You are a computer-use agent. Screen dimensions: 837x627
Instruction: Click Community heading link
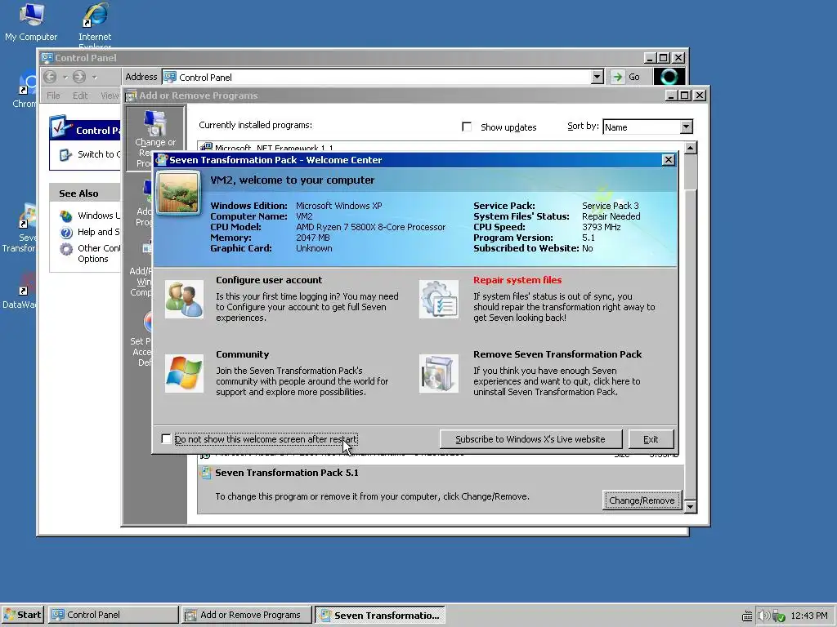pyautogui.click(x=242, y=354)
